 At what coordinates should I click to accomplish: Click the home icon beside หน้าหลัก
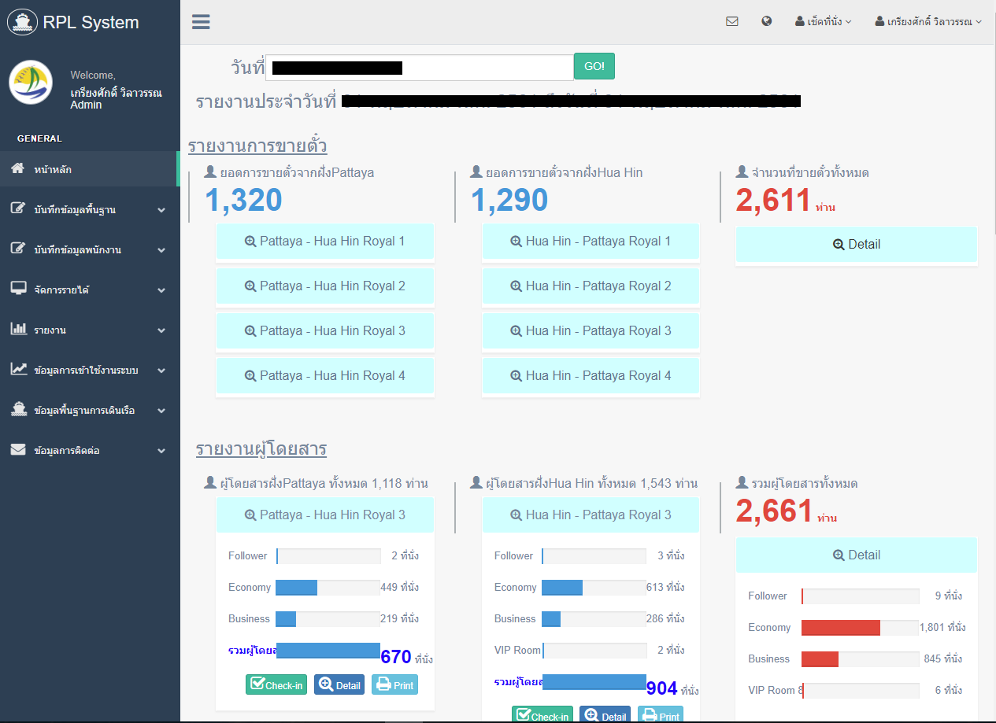click(18, 169)
